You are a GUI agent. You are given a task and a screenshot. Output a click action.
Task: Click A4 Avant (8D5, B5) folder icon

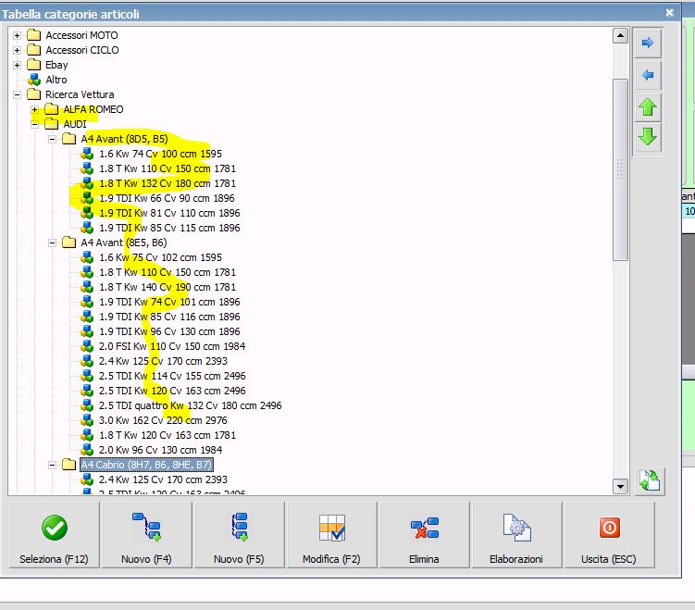point(69,139)
